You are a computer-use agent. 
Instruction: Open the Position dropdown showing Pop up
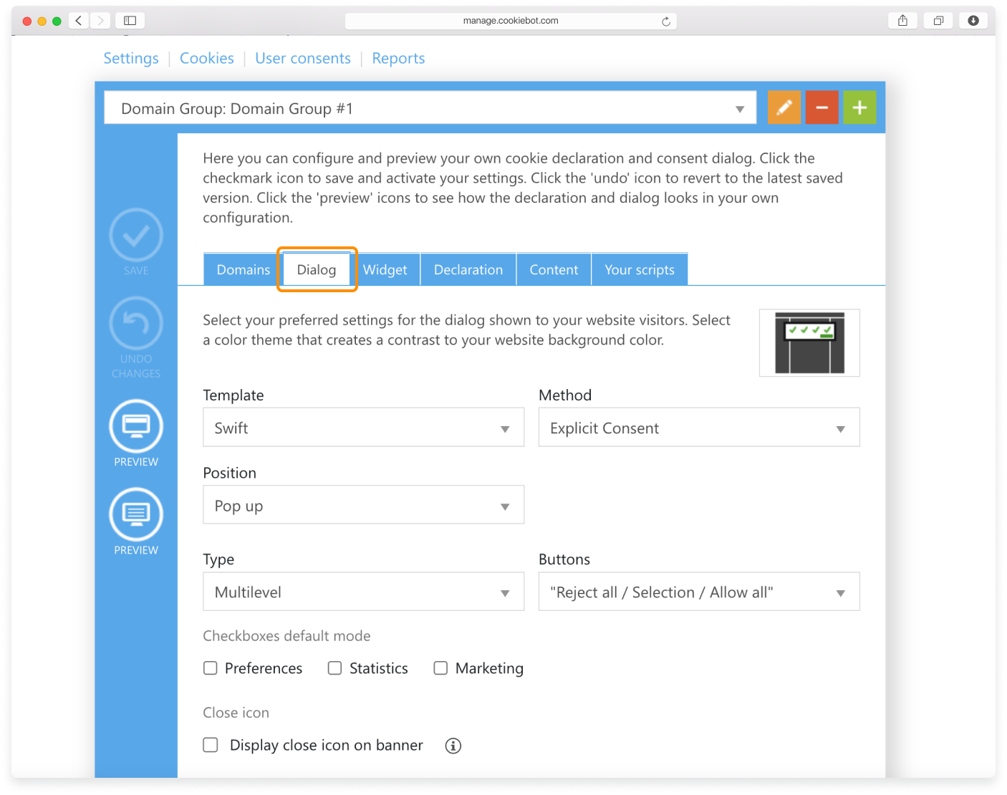[363, 505]
